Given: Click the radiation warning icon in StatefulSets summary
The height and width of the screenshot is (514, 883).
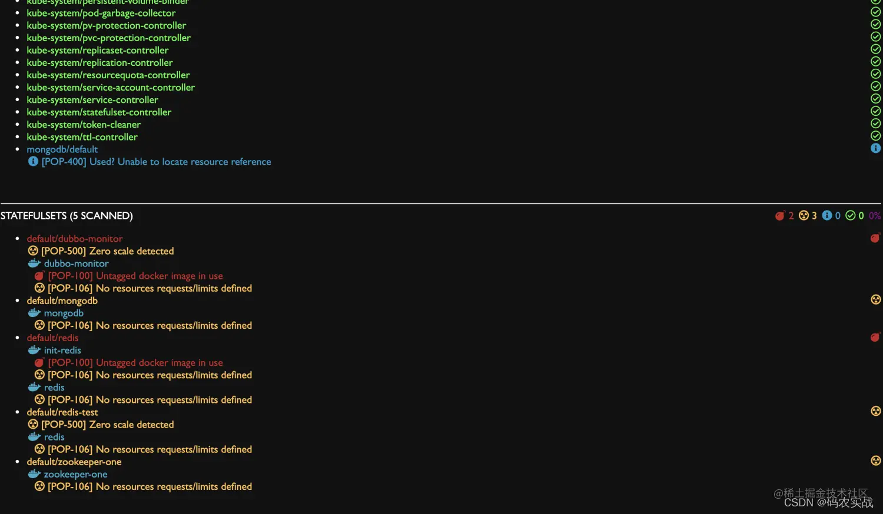Looking at the screenshot, I should [x=804, y=216].
